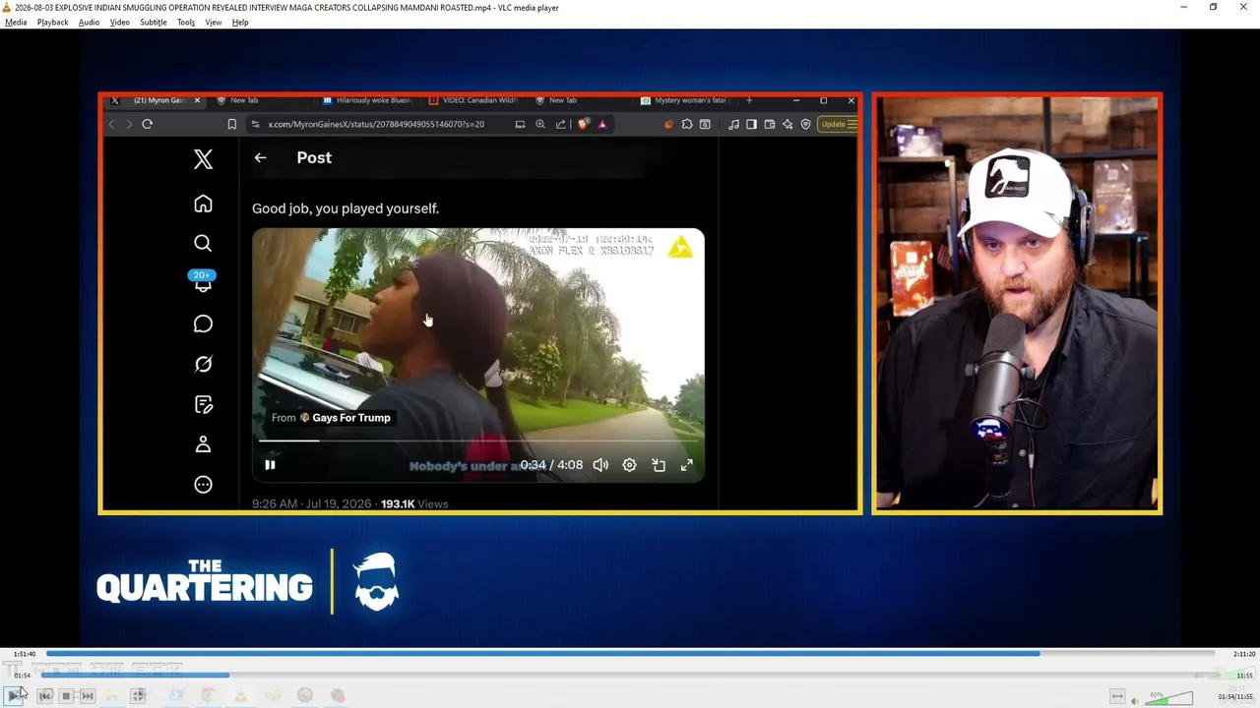Expand the X video to fullscreen

(687, 465)
